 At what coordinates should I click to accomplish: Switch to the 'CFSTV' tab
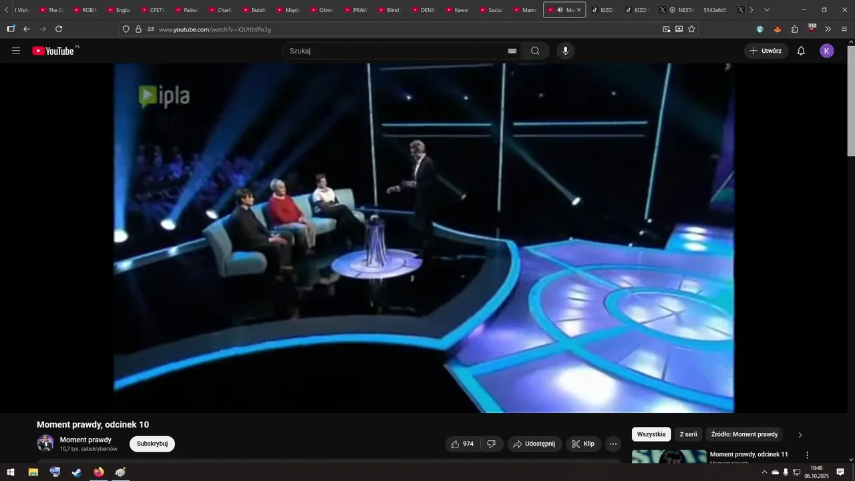pyautogui.click(x=154, y=10)
